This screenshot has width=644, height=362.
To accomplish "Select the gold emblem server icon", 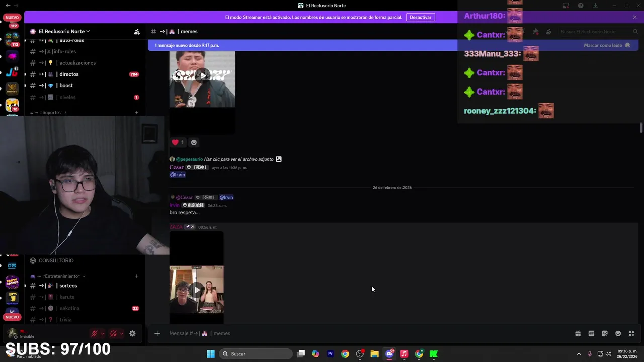I will [12, 89].
